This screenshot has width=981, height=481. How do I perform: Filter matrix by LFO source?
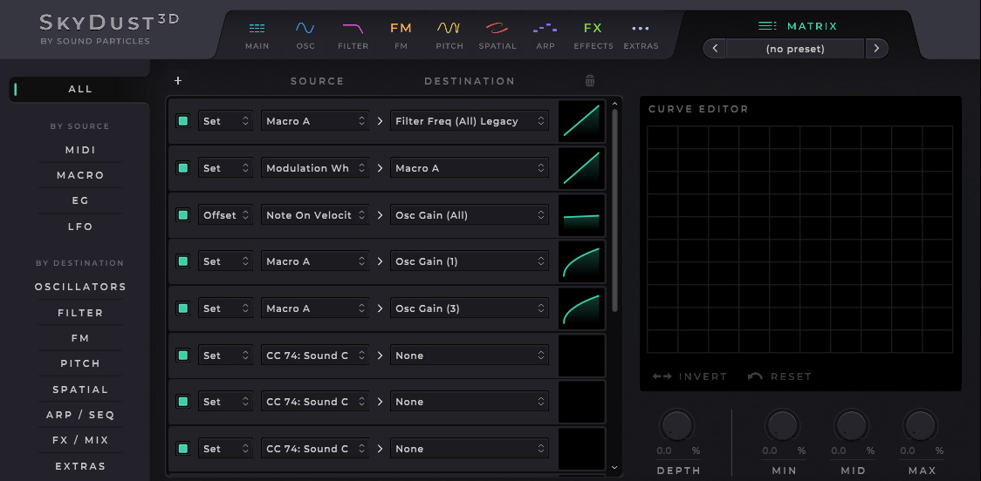[x=80, y=227]
